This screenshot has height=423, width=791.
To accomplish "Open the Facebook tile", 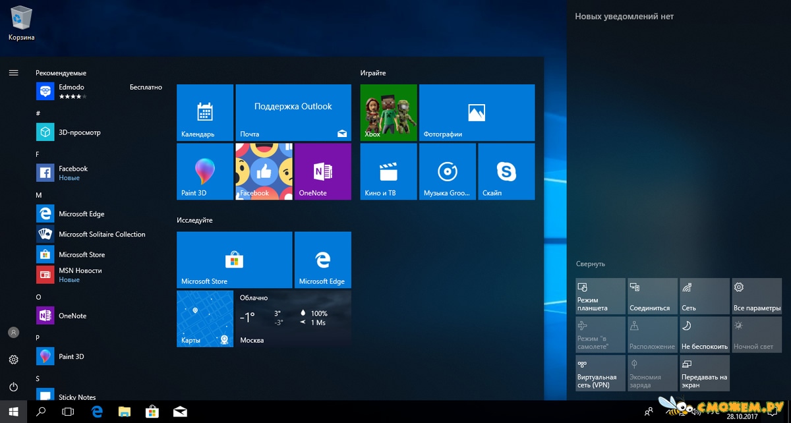I will [264, 171].
